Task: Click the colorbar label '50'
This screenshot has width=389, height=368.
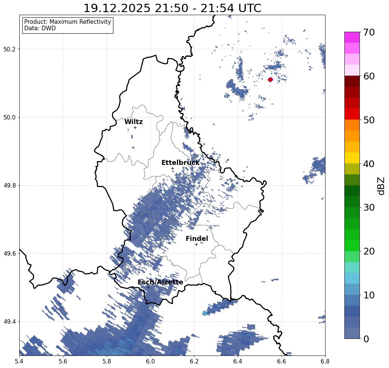Action: point(369,120)
